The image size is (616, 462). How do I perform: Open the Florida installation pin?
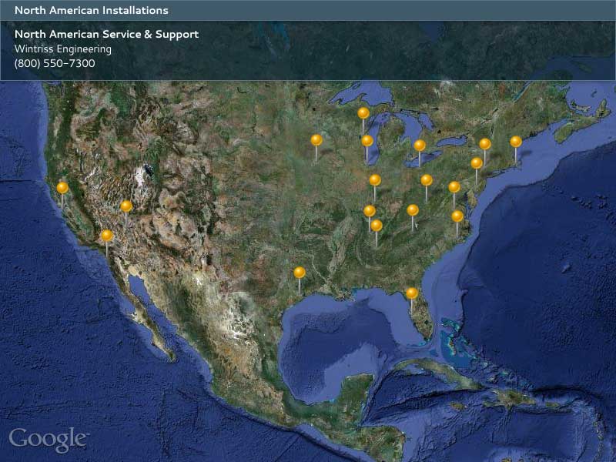[412, 293]
